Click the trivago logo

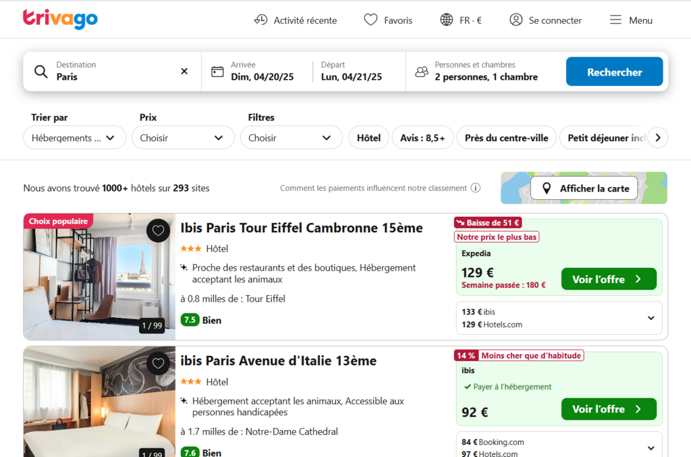click(x=59, y=20)
